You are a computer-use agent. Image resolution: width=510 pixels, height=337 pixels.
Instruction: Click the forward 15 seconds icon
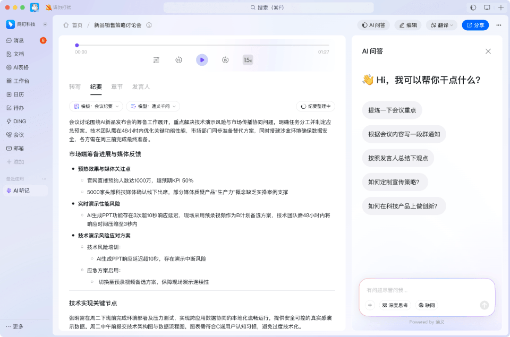click(x=225, y=60)
